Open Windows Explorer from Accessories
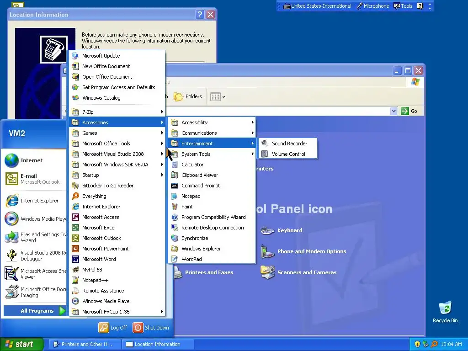The height and width of the screenshot is (351, 468). 212,249
